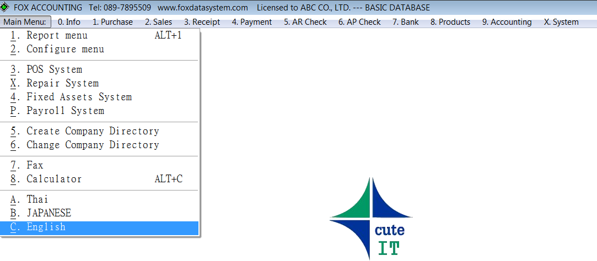The image size is (597, 261).
Task: Open the Payroll System entry
Action: click(x=99, y=111)
